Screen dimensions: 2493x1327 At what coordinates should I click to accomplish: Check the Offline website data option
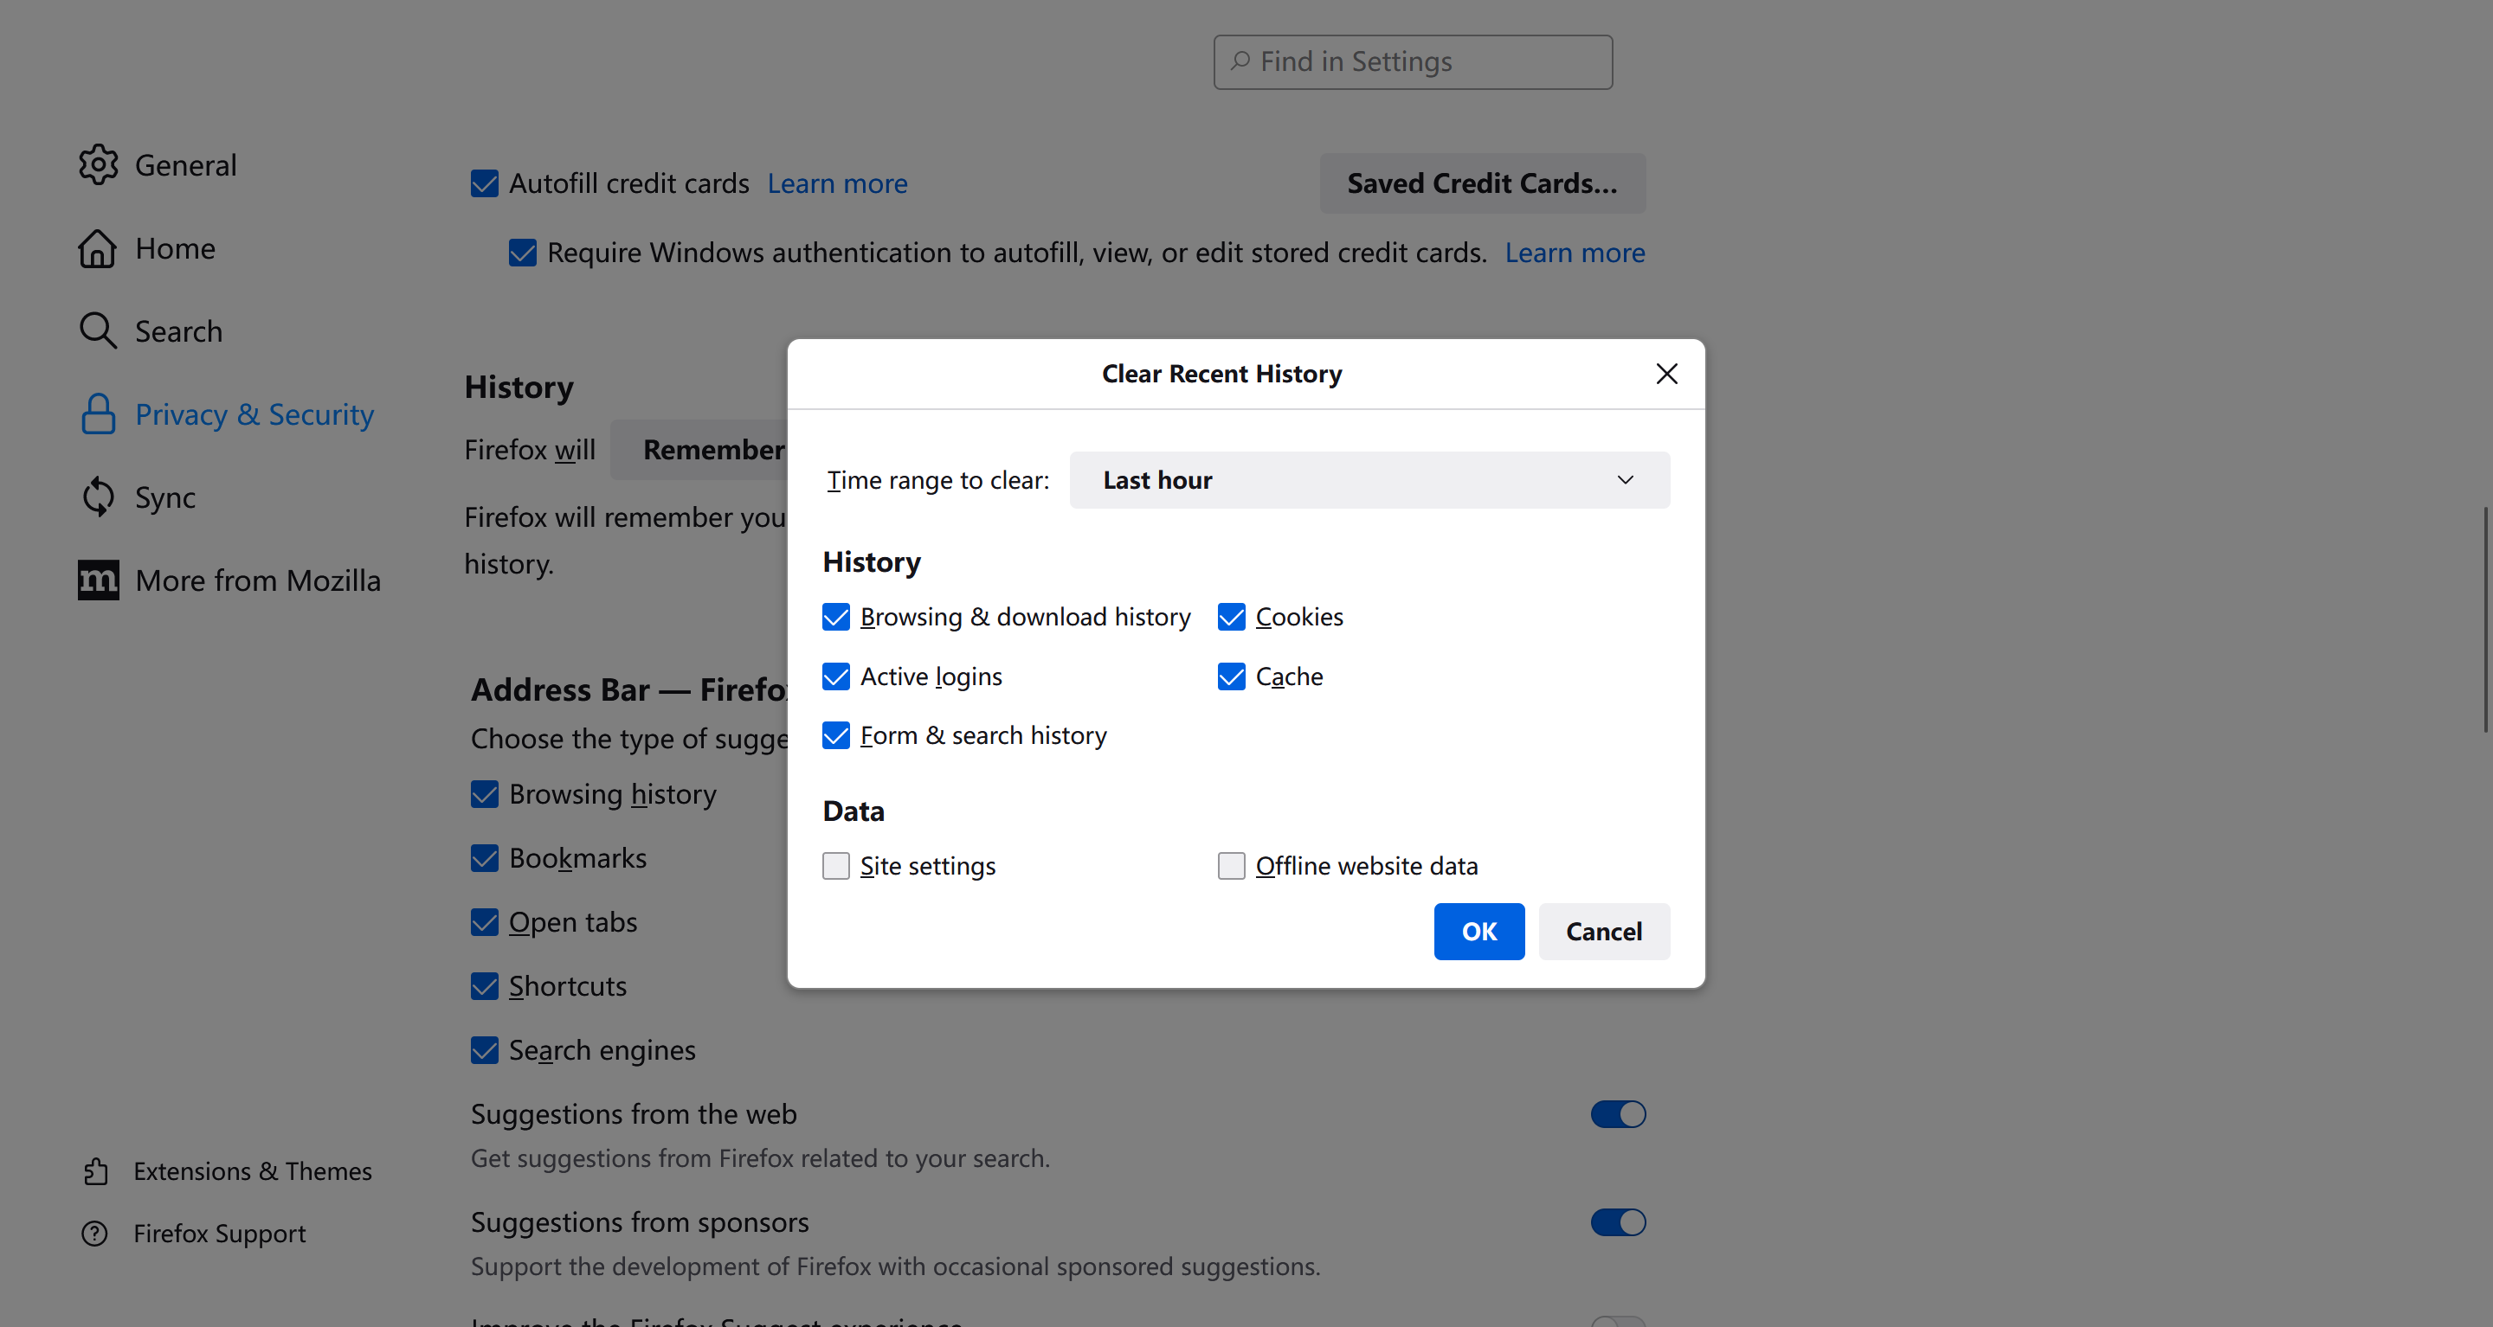tap(1231, 866)
